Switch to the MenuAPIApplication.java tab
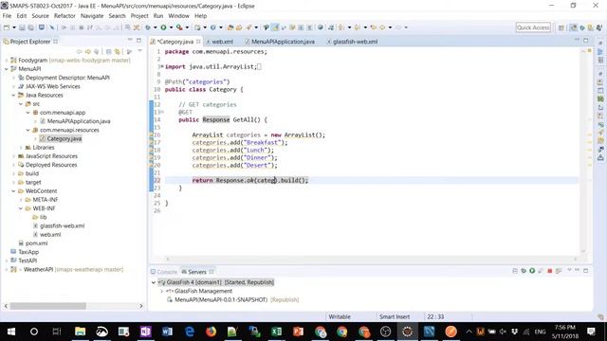The image size is (607, 341). 280,42
